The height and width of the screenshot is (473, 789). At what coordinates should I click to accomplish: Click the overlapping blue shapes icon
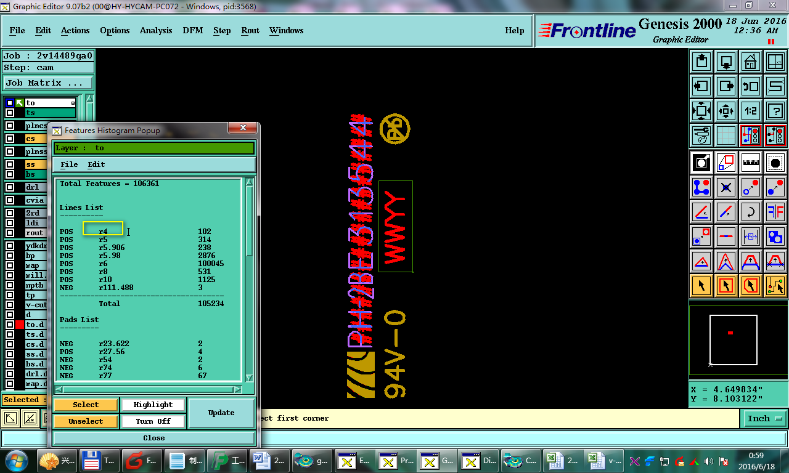tap(775, 236)
